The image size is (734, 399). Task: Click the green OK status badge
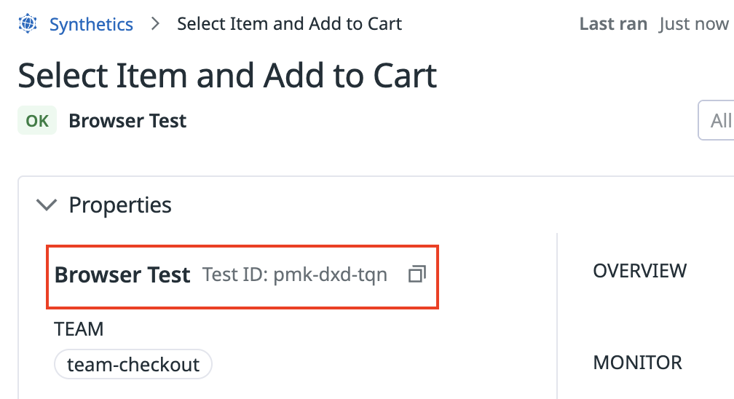37,120
